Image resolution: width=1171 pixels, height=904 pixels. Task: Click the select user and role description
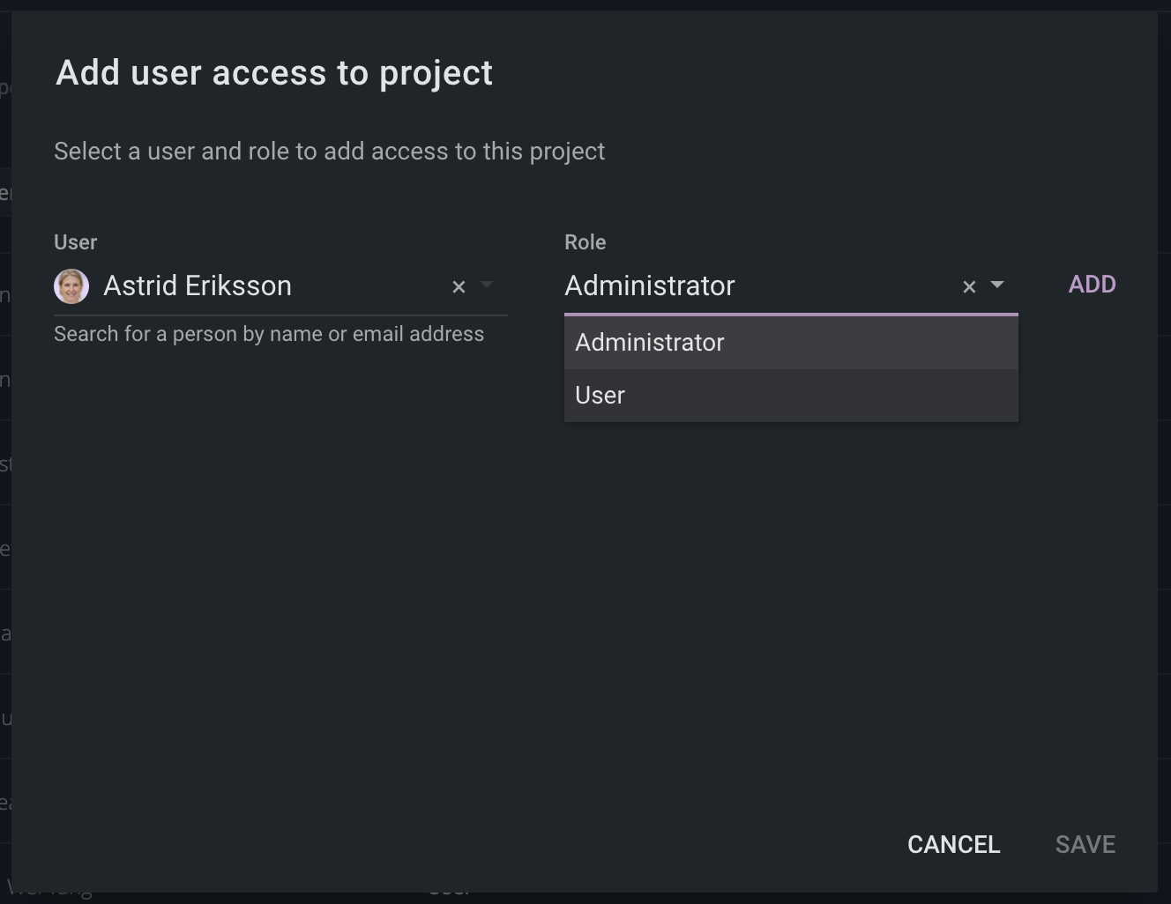tap(329, 152)
